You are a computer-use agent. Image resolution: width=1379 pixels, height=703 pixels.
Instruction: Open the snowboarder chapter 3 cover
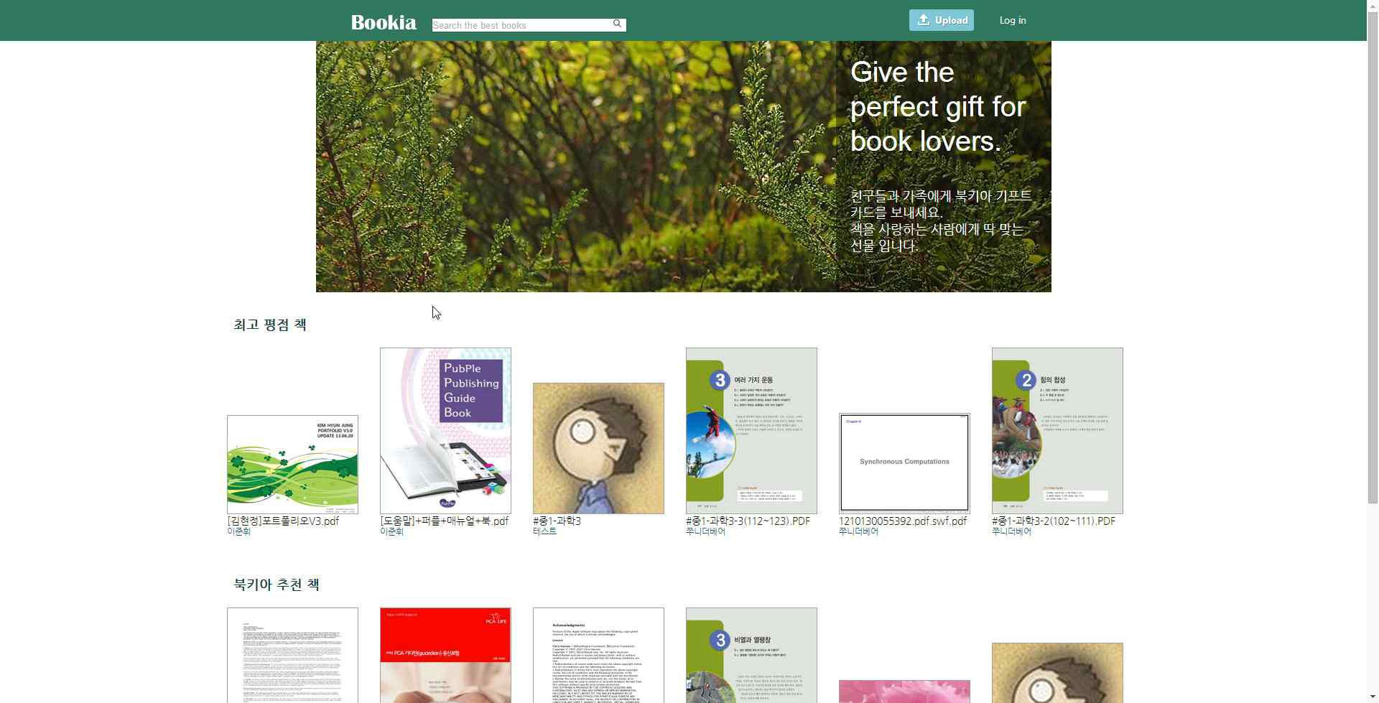751,431
